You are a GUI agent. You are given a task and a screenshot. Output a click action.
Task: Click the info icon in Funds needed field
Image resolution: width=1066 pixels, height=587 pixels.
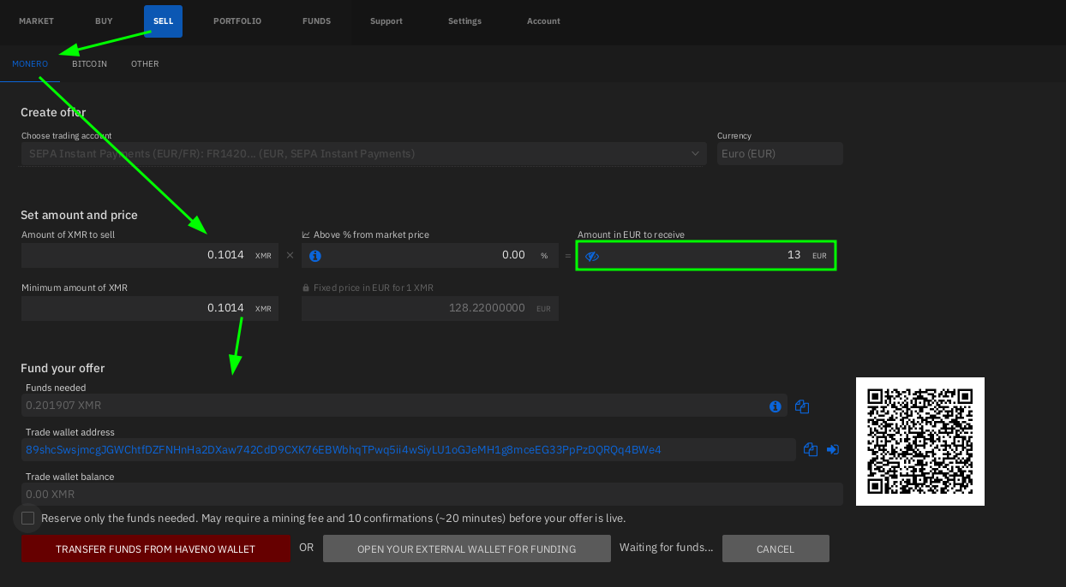[775, 406]
